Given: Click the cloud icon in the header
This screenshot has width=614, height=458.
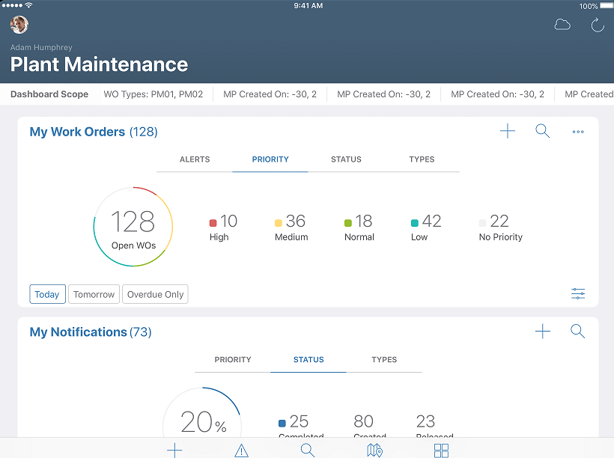Looking at the screenshot, I should click(562, 25).
